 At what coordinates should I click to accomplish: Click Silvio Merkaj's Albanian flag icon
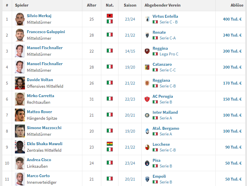click(x=110, y=16)
